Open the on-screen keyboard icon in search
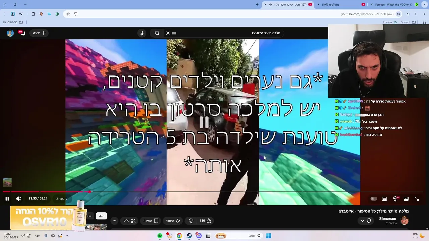The height and width of the screenshot is (241, 429). pyautogui.click(x=174, y=33)
